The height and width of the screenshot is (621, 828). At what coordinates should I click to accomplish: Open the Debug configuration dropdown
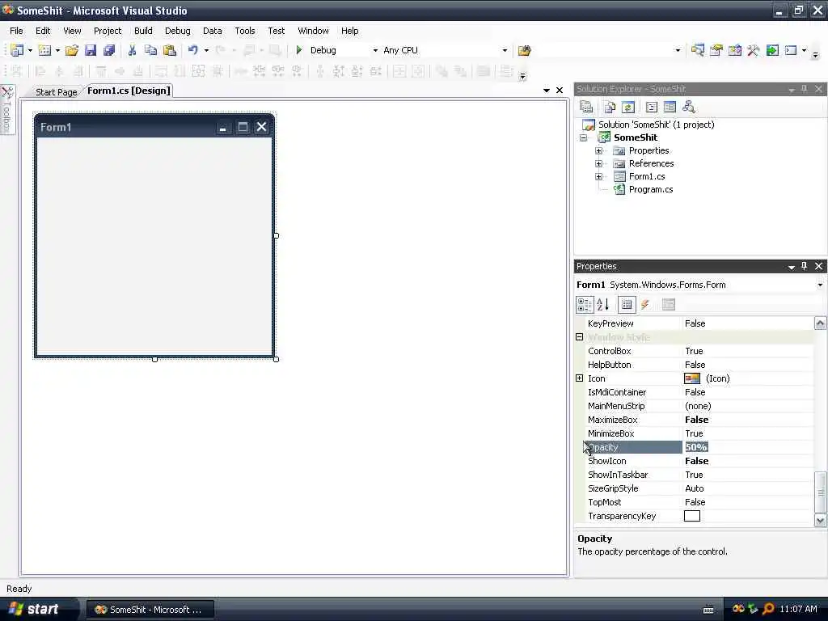coord(375,51)
